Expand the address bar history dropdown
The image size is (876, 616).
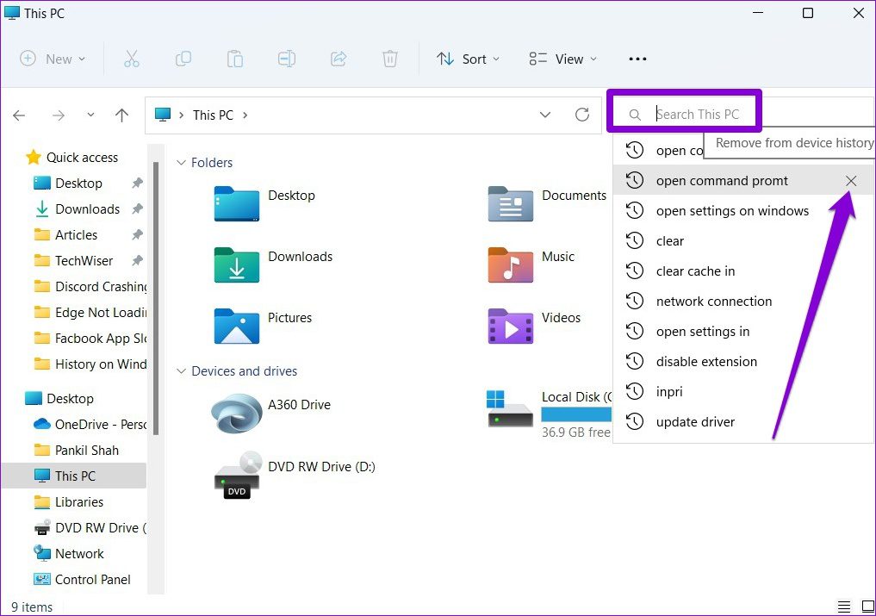544,115
